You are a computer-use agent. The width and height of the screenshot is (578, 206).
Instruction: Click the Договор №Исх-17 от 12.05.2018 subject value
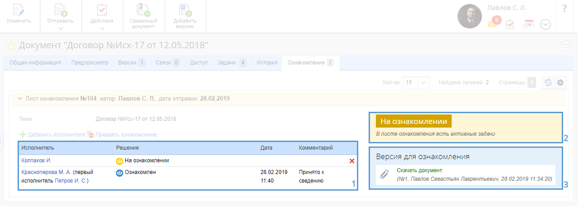click(x=136, y=119)
